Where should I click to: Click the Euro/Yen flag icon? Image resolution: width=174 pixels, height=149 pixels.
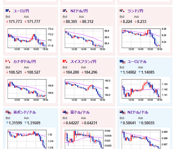tap(8, 11)
